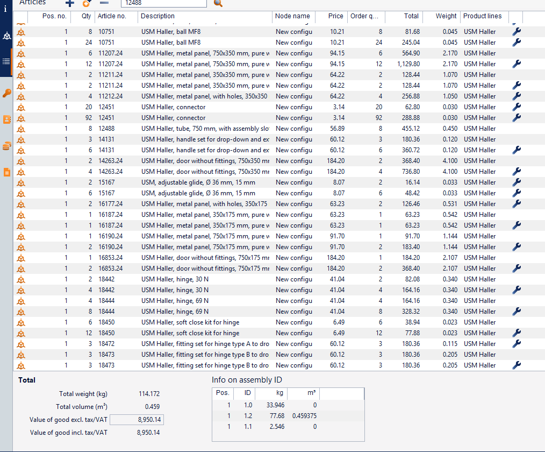Viewport: 545px width, 452px height.
Task: Open the orange document sidebar icon
Action: [x=6, y=172]
